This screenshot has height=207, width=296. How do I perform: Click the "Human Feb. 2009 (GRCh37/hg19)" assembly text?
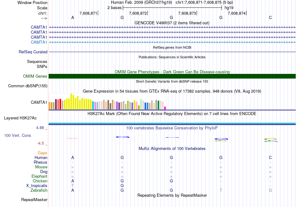[x=141, y=2]
